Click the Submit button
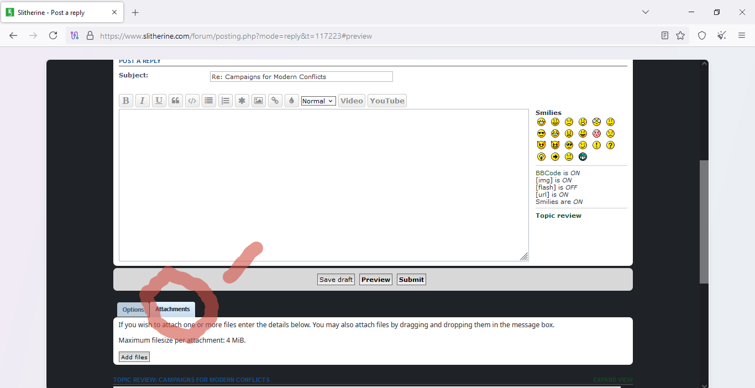 [411, 280]
